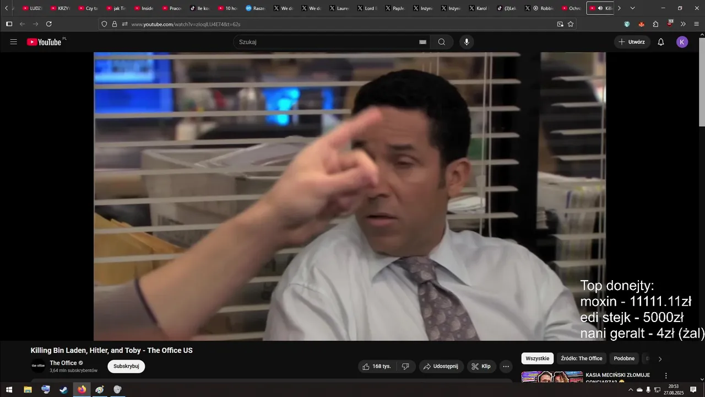Click the on-screen keyboard icon in search

[422, 42]
